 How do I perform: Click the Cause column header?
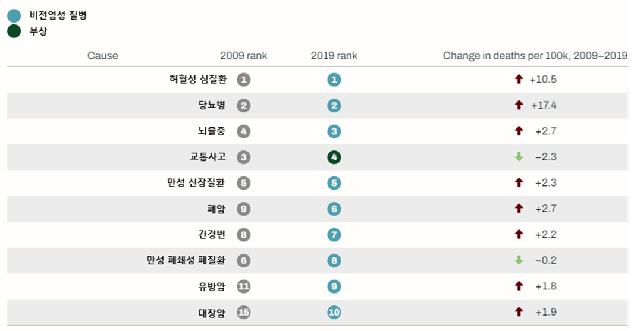click(x=103, y=56)
